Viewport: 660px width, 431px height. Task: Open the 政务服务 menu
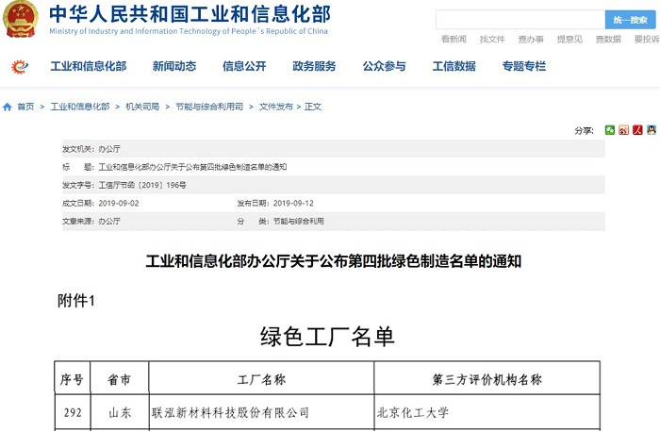coord(314,66)
